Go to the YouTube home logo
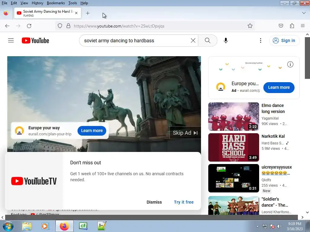 (35, 40)
